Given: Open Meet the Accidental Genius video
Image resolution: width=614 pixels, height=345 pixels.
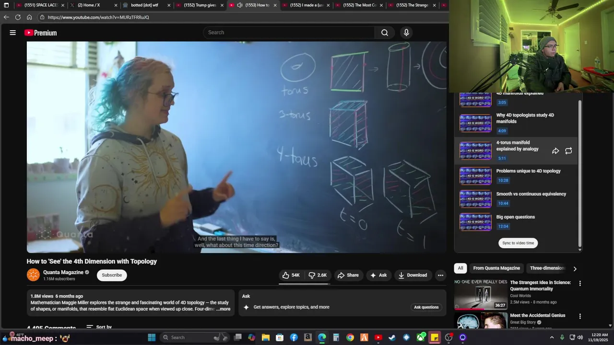Looking at the screenshot, I should pos(538,315).
